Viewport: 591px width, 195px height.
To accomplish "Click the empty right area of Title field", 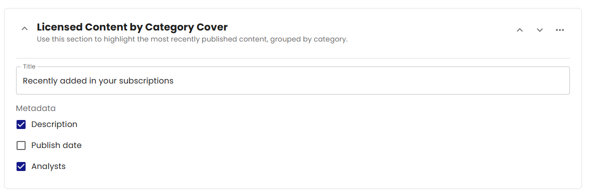I will pos(377,81).
